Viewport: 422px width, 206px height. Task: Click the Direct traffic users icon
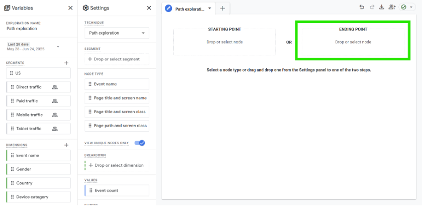tap(55, 87)
